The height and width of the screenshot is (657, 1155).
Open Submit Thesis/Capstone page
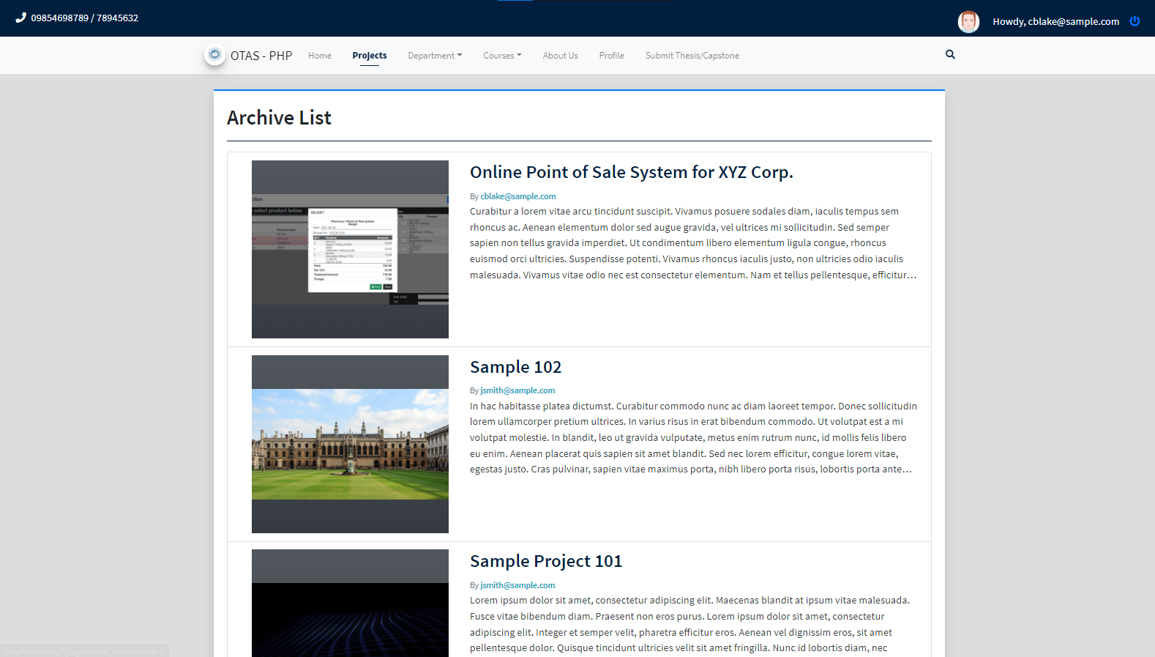click(692, 56)
